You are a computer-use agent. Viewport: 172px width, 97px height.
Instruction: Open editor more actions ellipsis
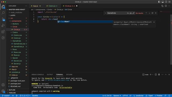(169, 6)
